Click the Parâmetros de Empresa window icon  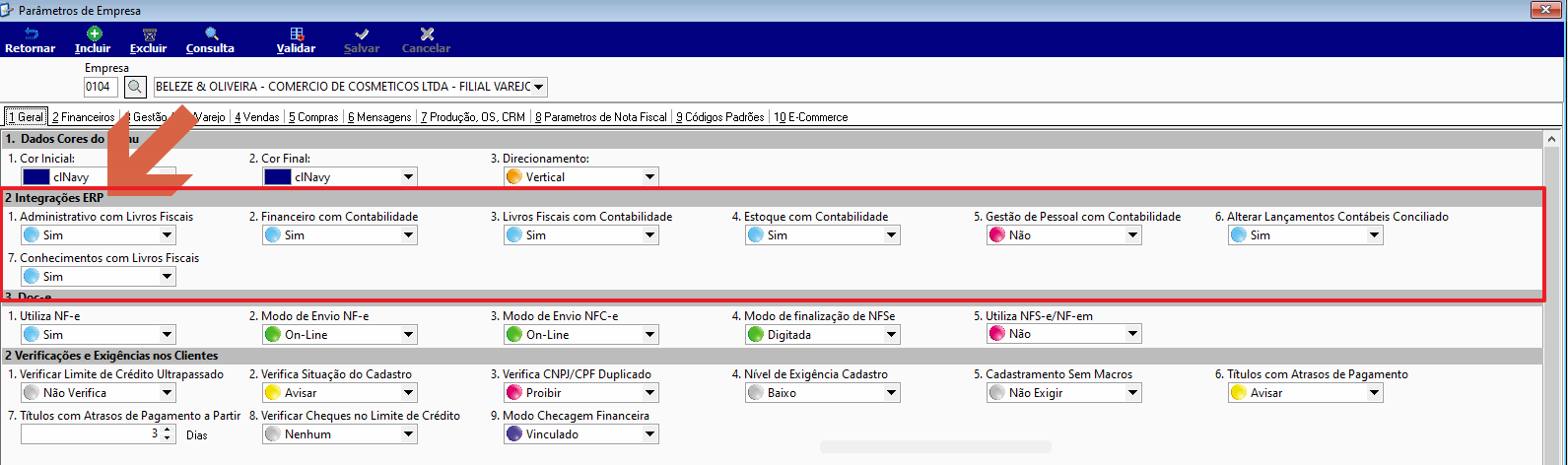[8, 11]
